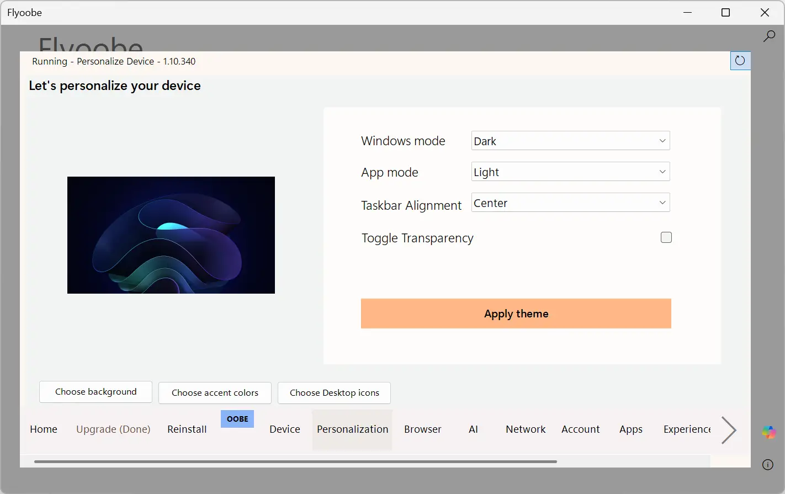Click the wallpaper preview thumbnail
Screen dimensions: 785x494
tap(171, 235)
